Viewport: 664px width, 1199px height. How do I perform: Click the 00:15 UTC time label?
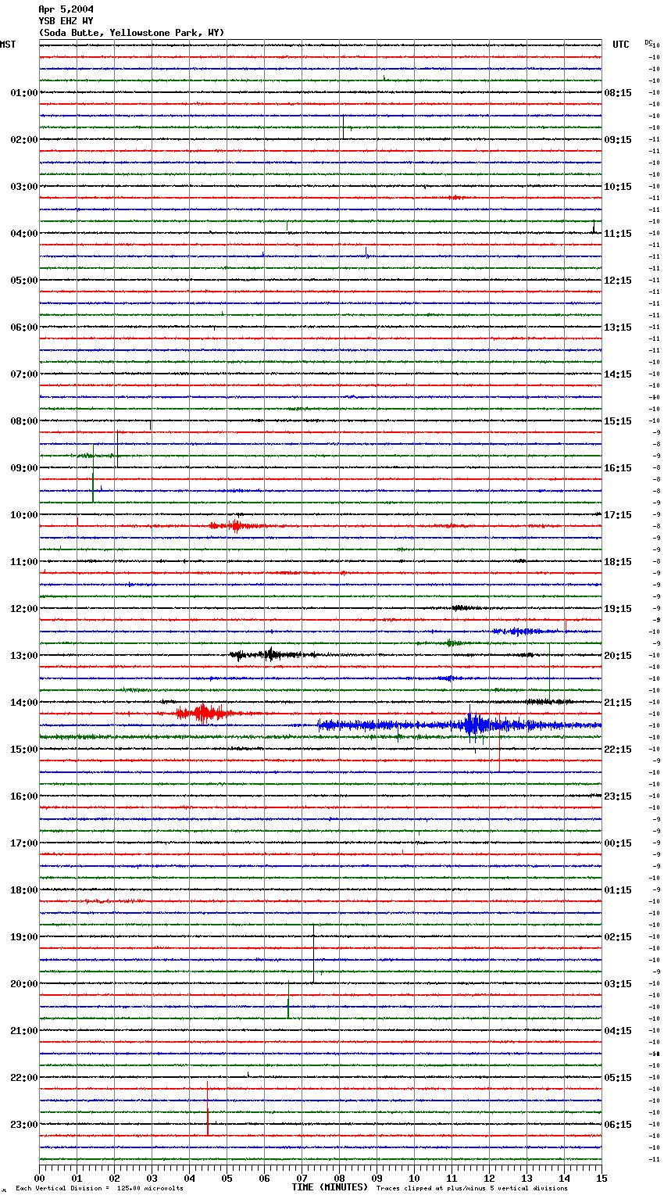tap(618, 843)
